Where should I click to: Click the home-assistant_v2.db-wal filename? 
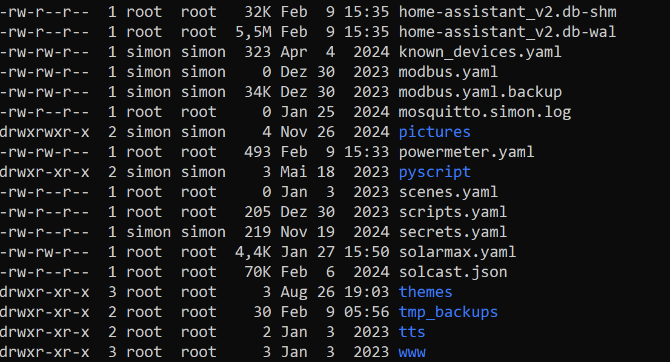(508, 32)
